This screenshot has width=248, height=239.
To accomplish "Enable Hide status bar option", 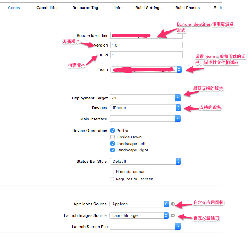I will tap(112, 172).
